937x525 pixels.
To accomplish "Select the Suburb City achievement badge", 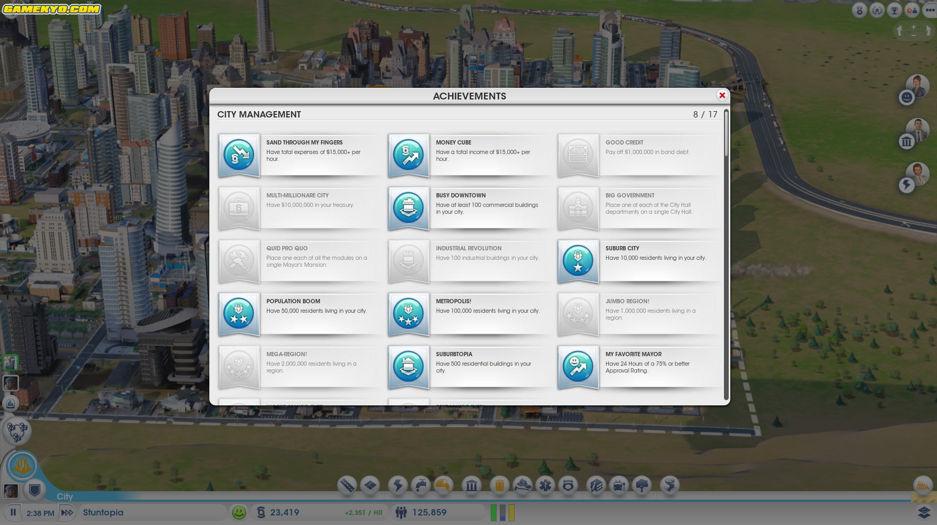I will 578,261.
